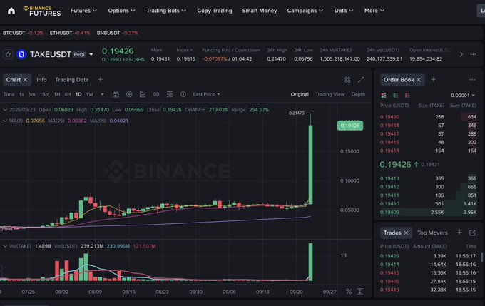The height and width of the screenshot is (306, 485).
Task: Select the 1s time interval
Action: pyautogui.click(x=21, y=94)
